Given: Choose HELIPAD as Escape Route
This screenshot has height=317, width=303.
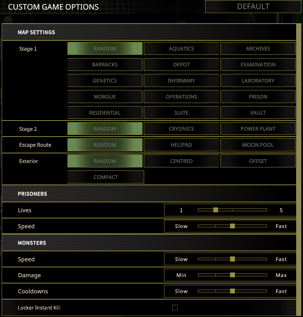Looking at the screenshot, I should click(181, 145).
